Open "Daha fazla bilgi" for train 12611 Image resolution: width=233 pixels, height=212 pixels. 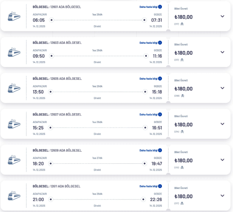coord(149,186)
